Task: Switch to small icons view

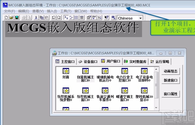Action: click(71, 18)
